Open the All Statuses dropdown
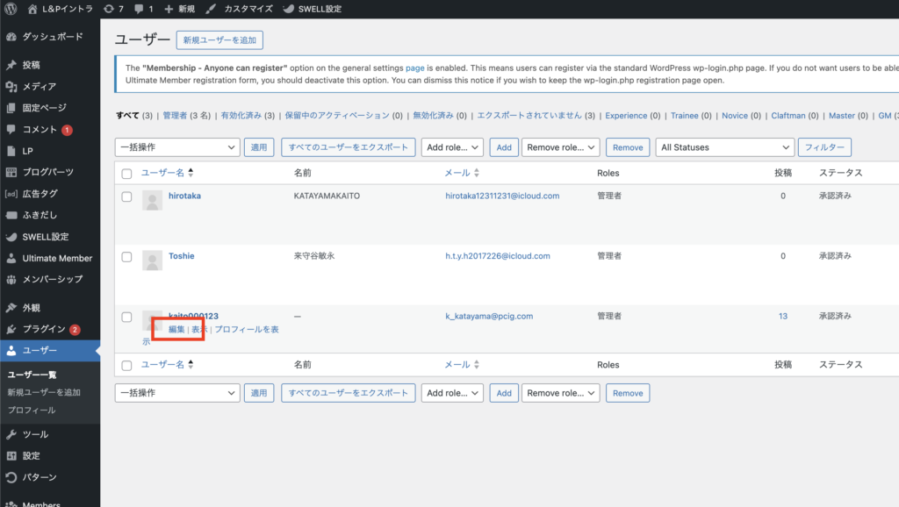 724,147
